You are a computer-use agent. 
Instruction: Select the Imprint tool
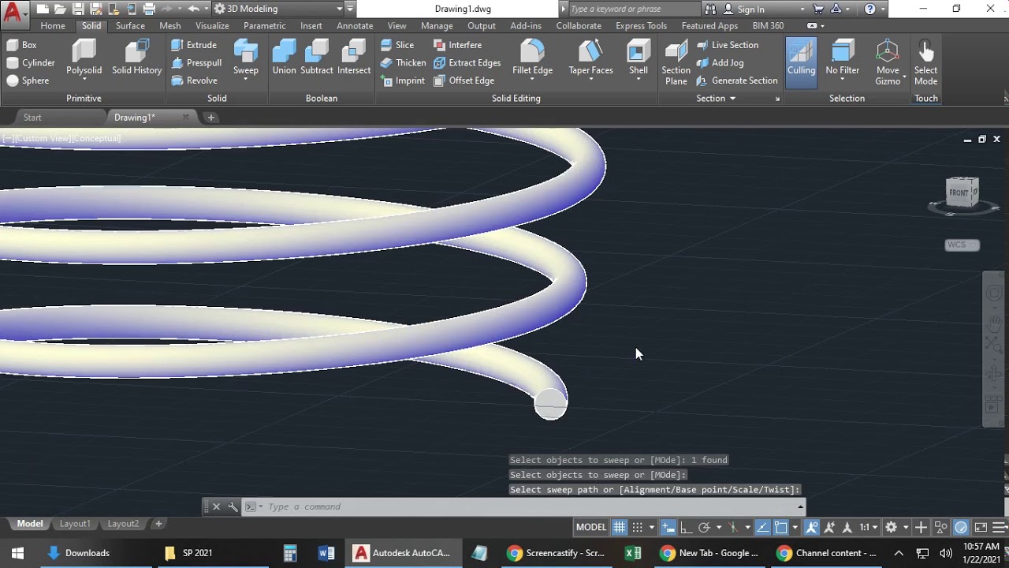pos(403,80)
